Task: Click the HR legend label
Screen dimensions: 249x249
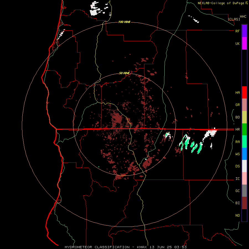Action: tap(237, 129)
